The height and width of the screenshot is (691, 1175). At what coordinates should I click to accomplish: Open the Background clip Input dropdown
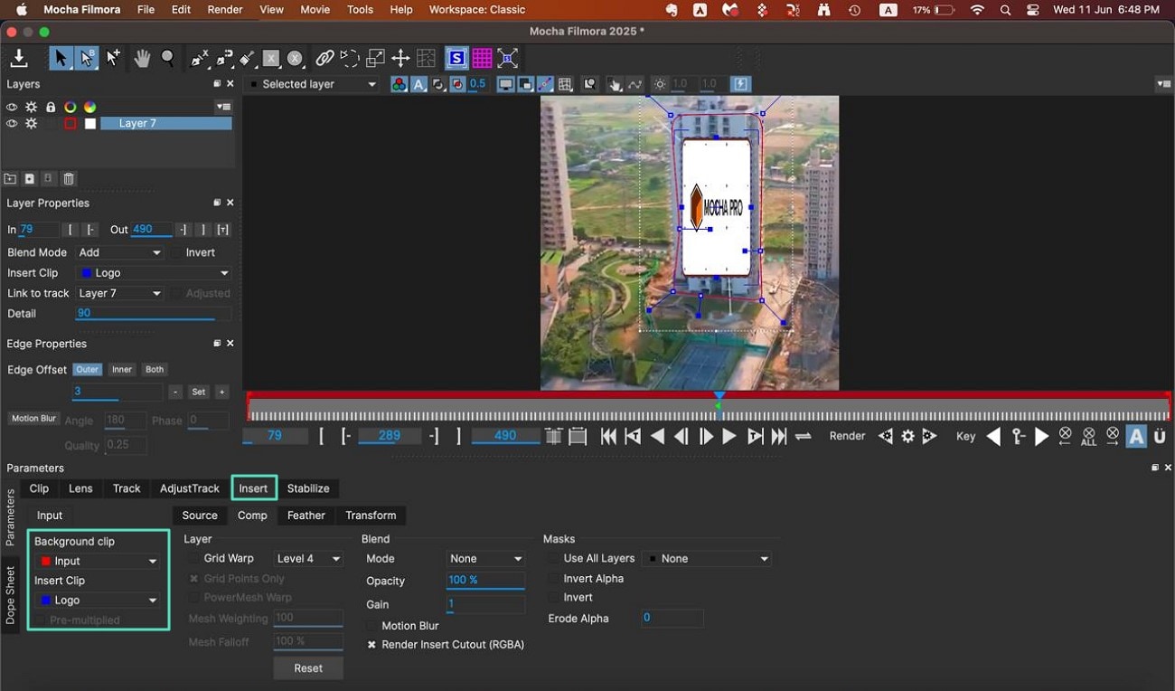[99, 562]
